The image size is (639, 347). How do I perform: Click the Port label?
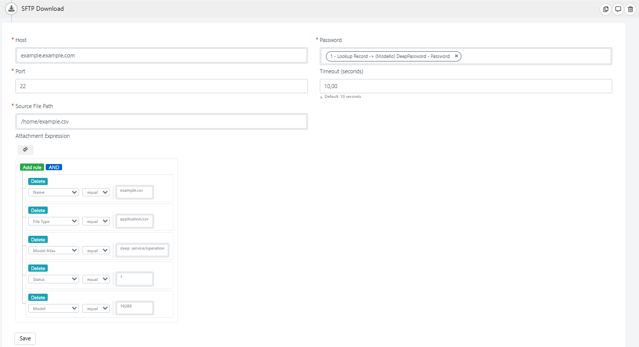pos(21,72)
